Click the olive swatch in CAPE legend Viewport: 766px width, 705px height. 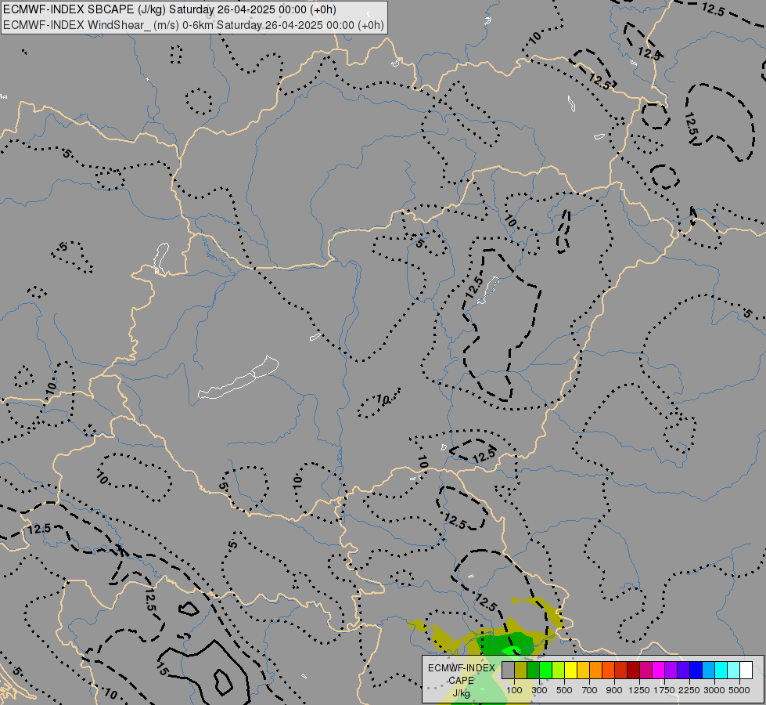tap(521, 671)
